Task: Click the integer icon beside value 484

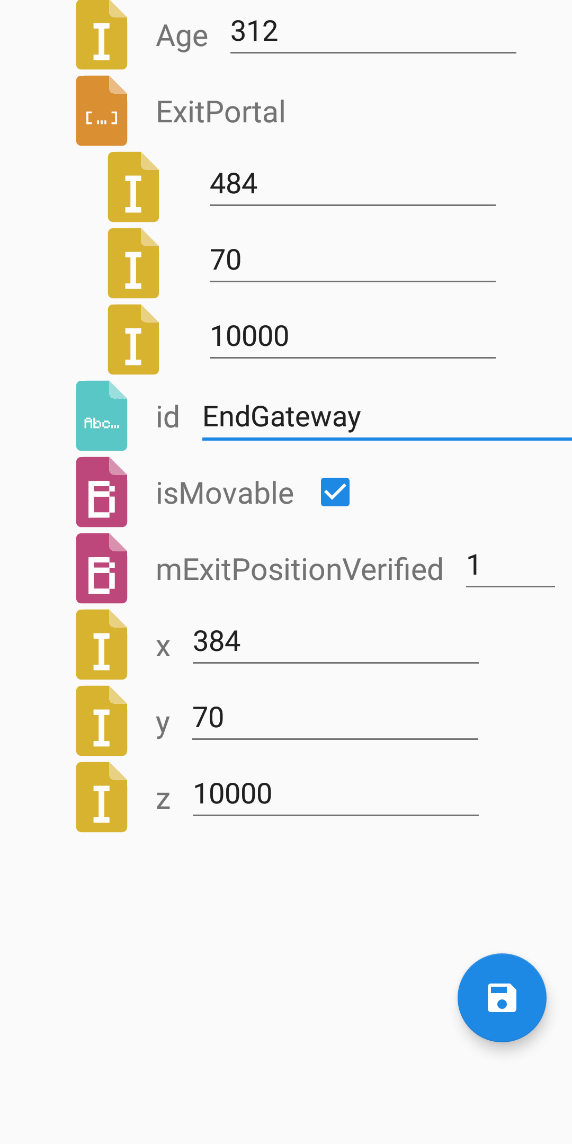Action: 133,187
